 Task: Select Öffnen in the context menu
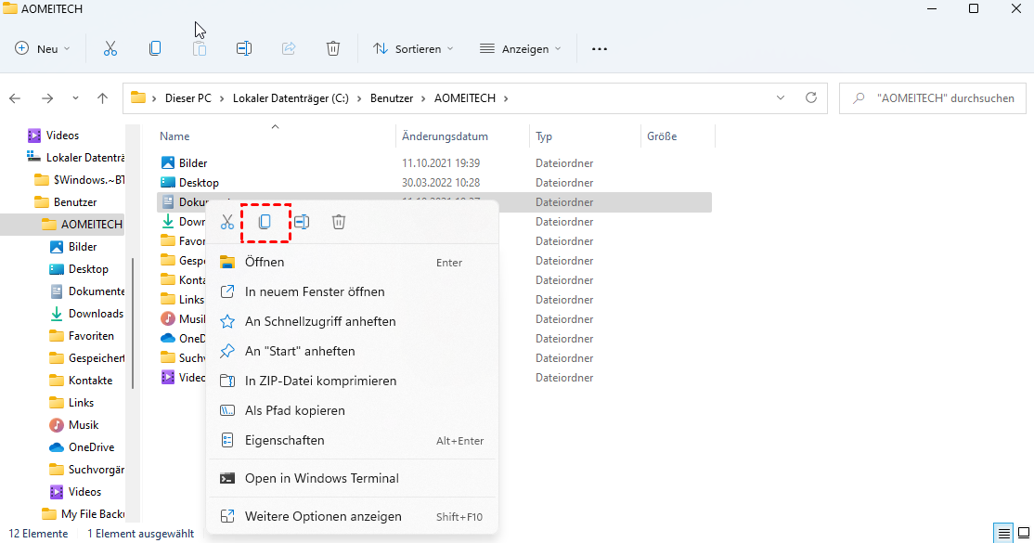[x=352, y=262]
